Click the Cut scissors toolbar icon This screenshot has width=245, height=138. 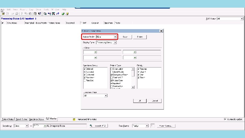pyautogui.click(x=22, y=14)
